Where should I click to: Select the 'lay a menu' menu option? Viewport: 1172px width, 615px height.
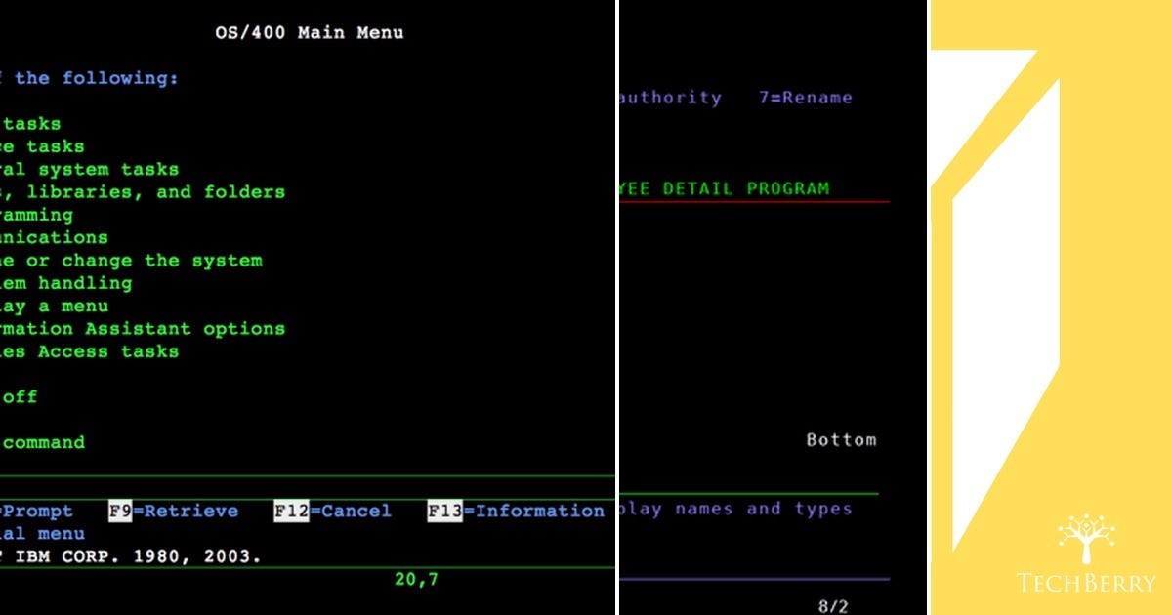(x=55, y=306)
